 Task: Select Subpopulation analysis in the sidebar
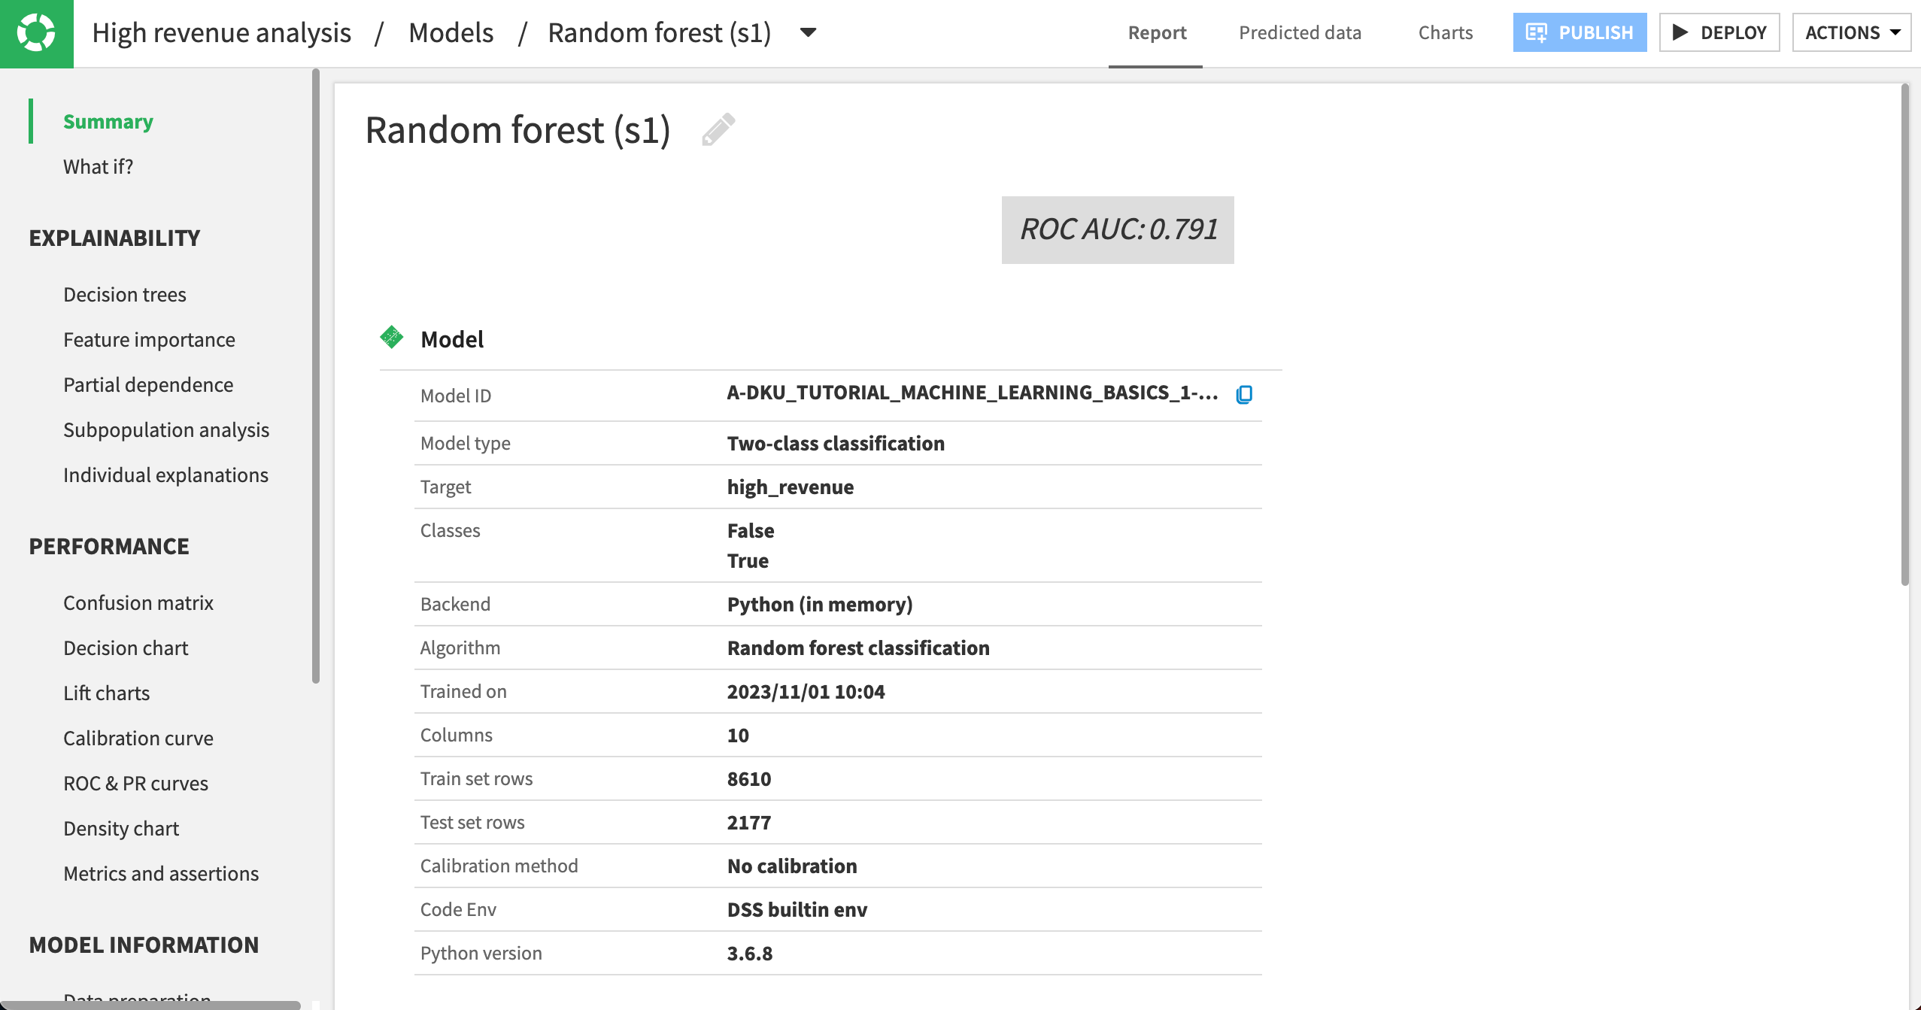tap(166, 429)
